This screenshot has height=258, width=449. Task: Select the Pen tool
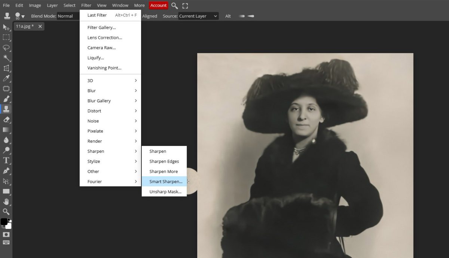[x=6, y=171]
